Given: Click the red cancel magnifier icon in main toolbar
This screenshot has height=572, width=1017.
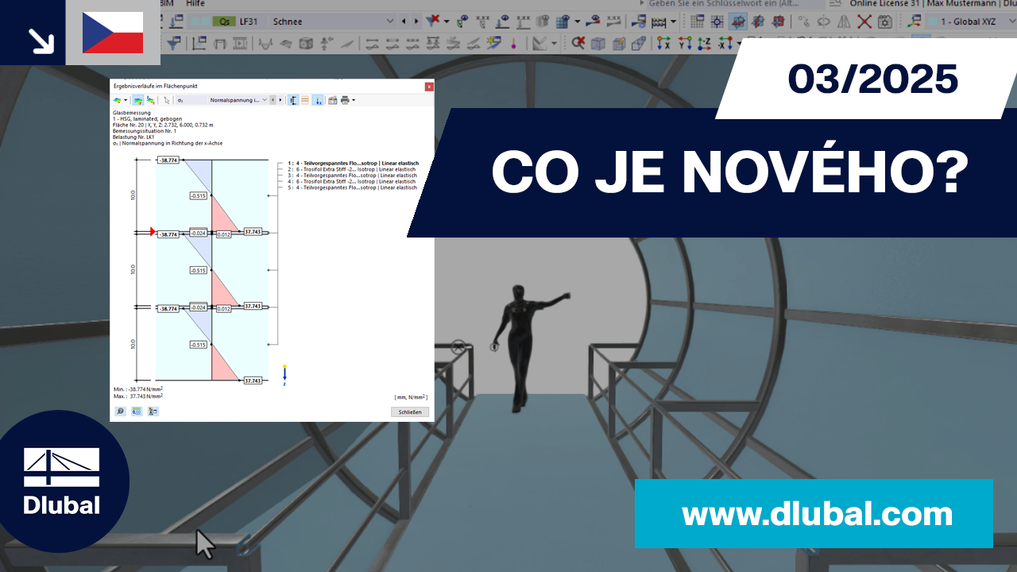Looking at the screenshot, I should (578, 42).
